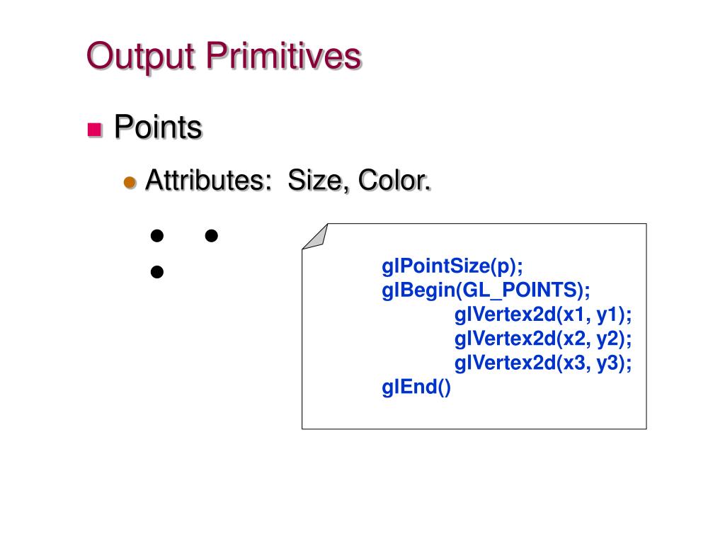
Task: Click the text Size, Color.
Action: [359, 181]
